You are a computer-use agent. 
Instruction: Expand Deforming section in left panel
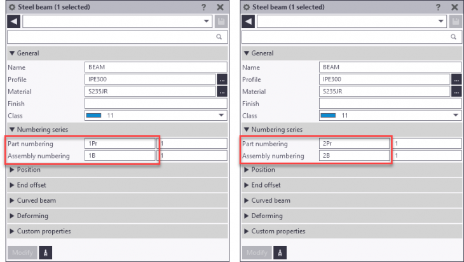point(118,216)
